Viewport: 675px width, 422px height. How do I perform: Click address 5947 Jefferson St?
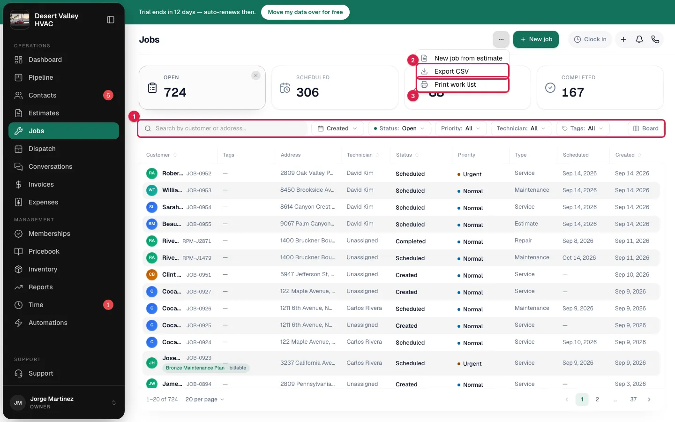[307, 274]
